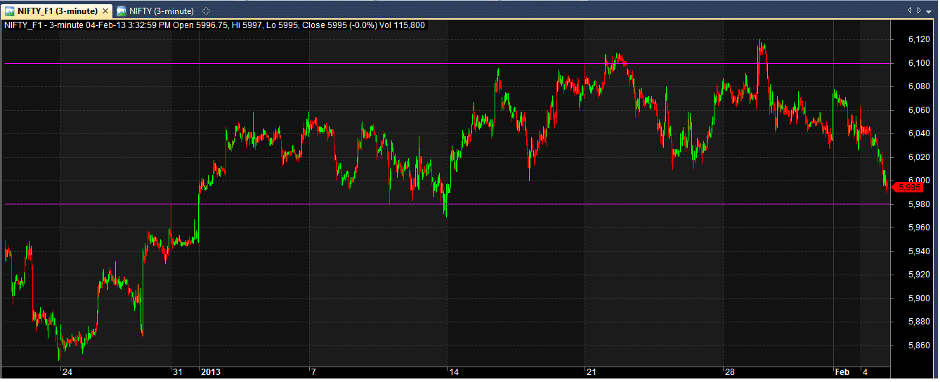Click the 6,100 price axis label
Image resolution: width=940 pixels, height=382 pixels.
pyautogui.click(x=919, y=63)
